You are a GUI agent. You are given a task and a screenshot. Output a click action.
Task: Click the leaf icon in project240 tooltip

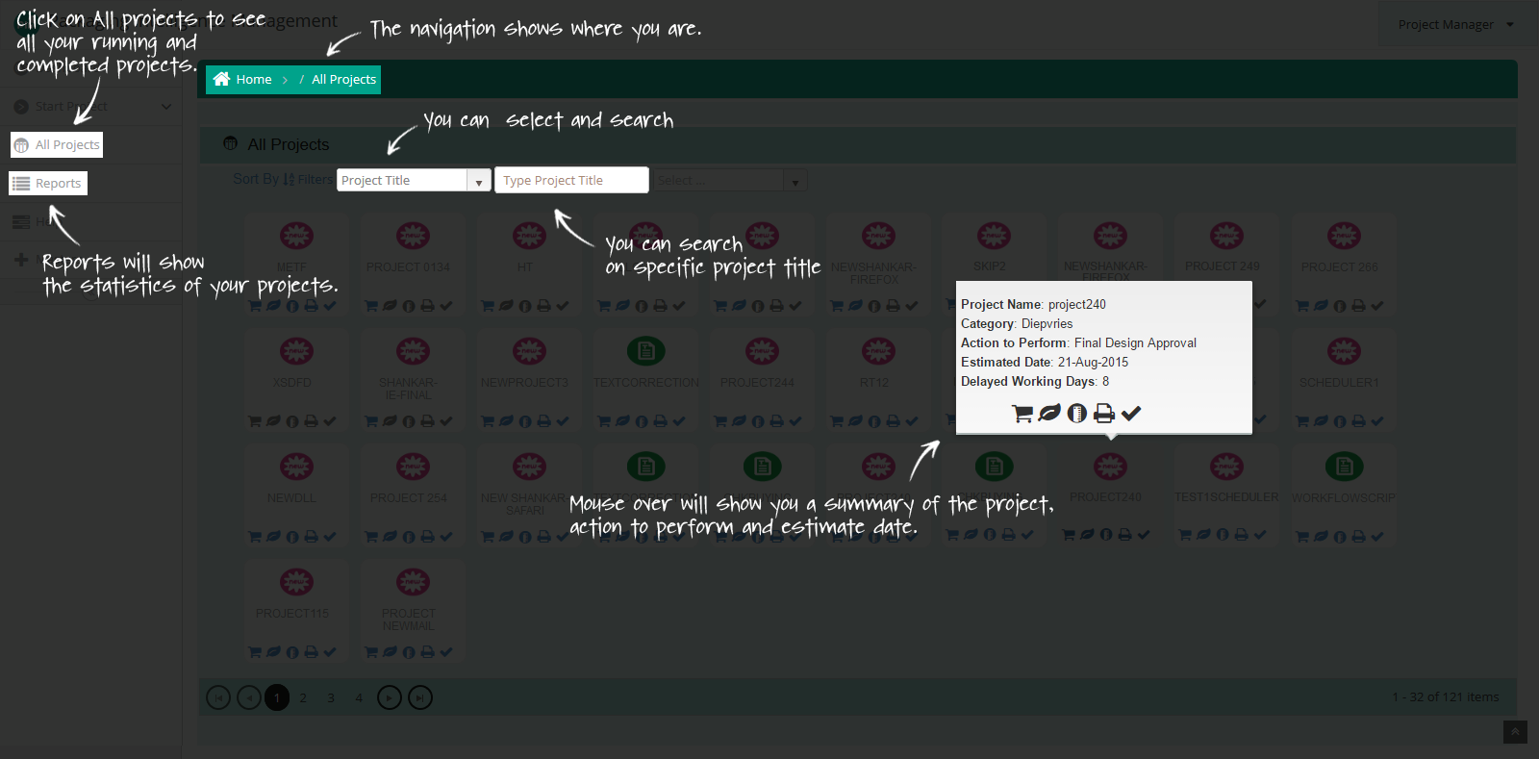(1049, 413)
